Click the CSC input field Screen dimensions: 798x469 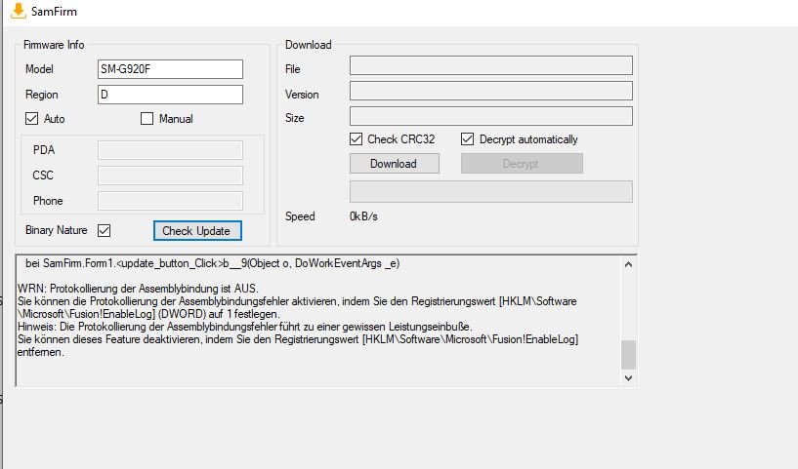170,176
